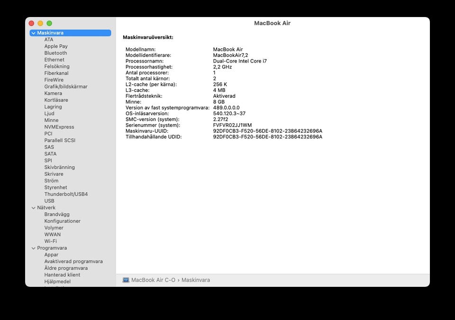Click model identifier MacBookAir7,2
Viewport: 455px width, 320px height.
[x=230, y=55]
